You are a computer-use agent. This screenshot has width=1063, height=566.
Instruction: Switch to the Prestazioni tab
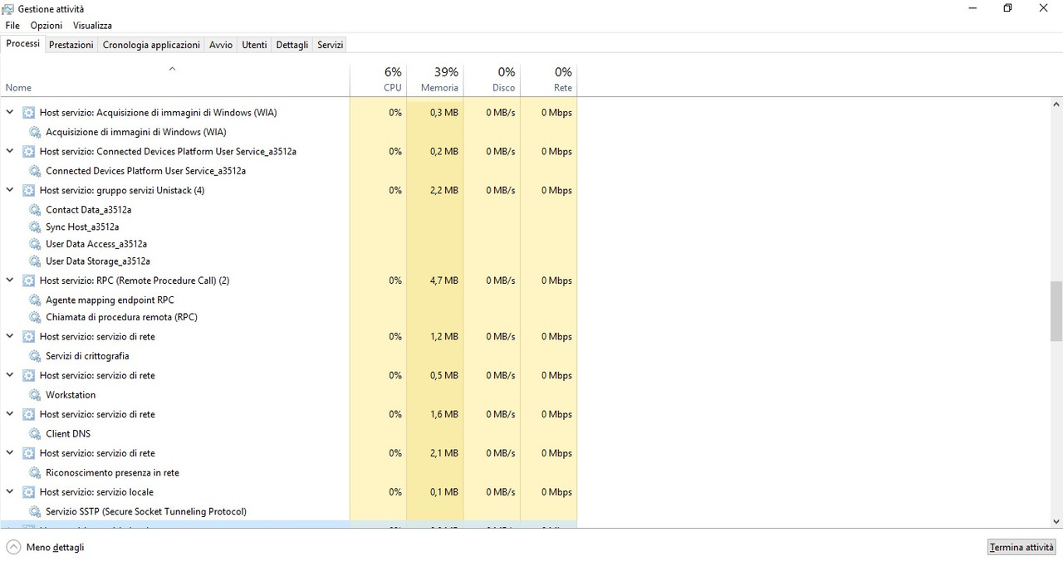71,45
